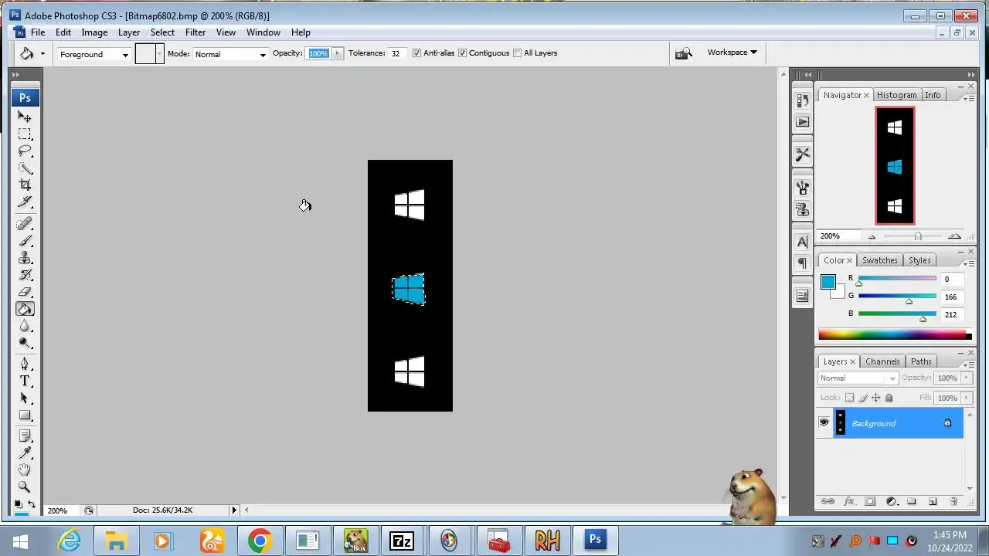Select the Horizontal Type tool
Screen dimensions: 989x556
pyautogui.click(x=25, y=381)
